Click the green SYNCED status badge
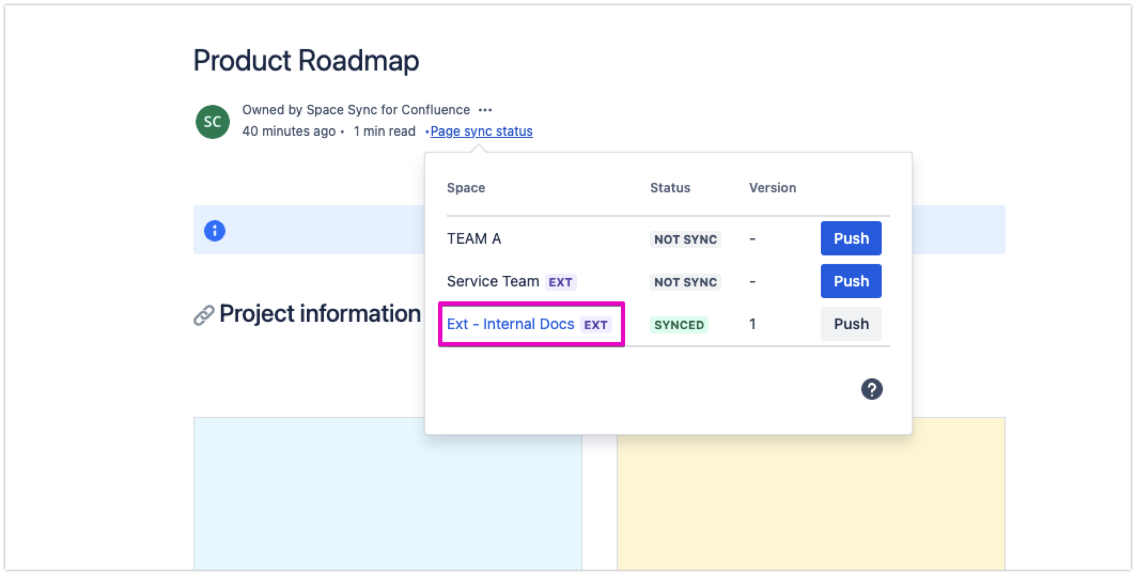Image resolution: width=1136 pixels, height=575 pixels. point(679,325)
